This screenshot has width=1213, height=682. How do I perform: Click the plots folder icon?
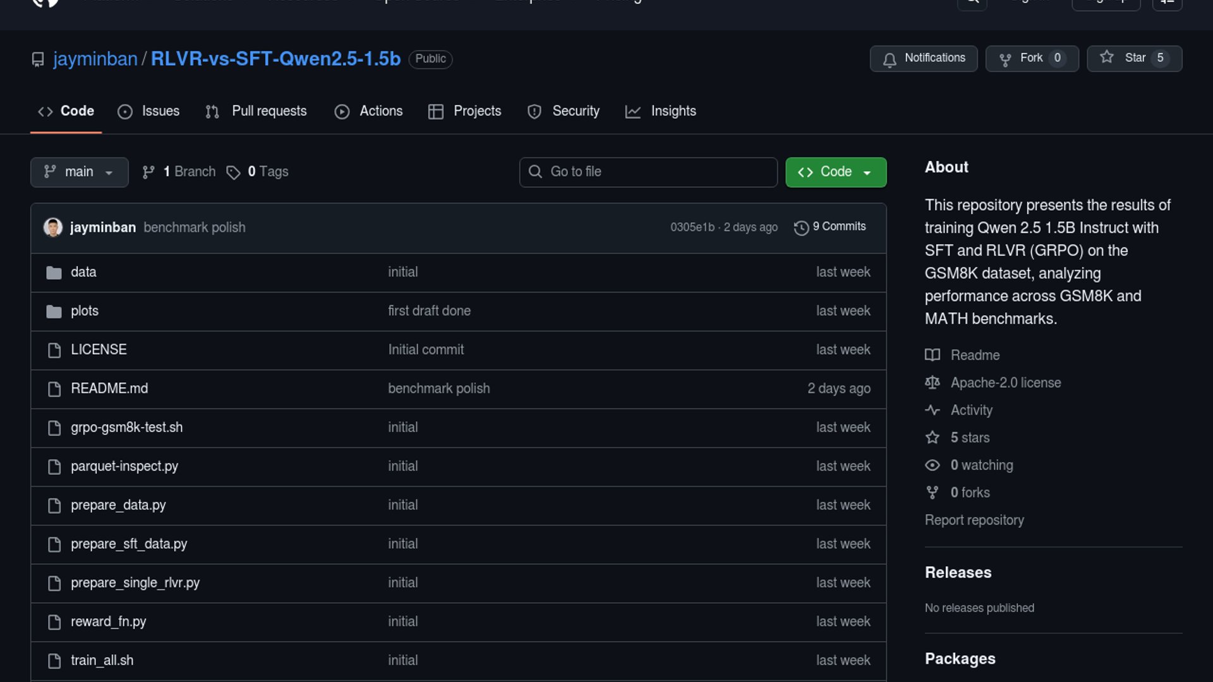[54, 311]
